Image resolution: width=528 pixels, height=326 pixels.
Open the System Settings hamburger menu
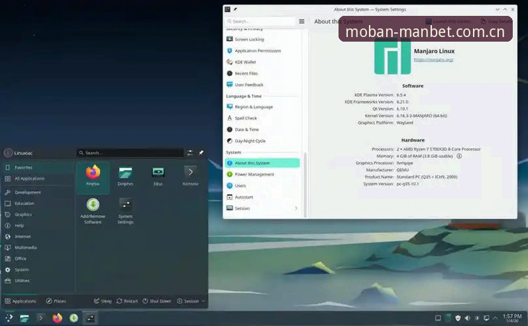coord(301,21)
